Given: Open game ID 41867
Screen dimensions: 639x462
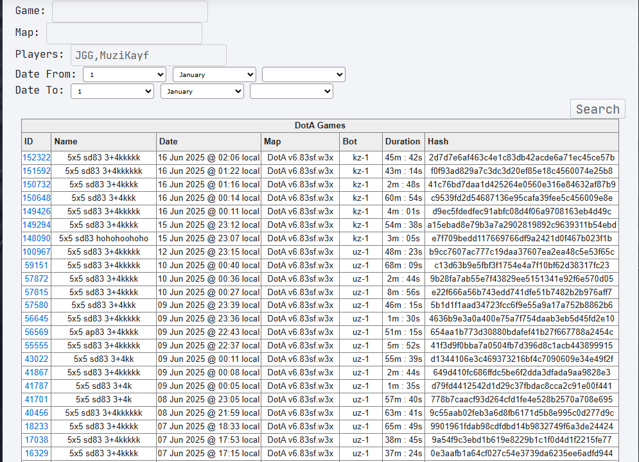Looking at the screenshot, I should coord(36,372).
